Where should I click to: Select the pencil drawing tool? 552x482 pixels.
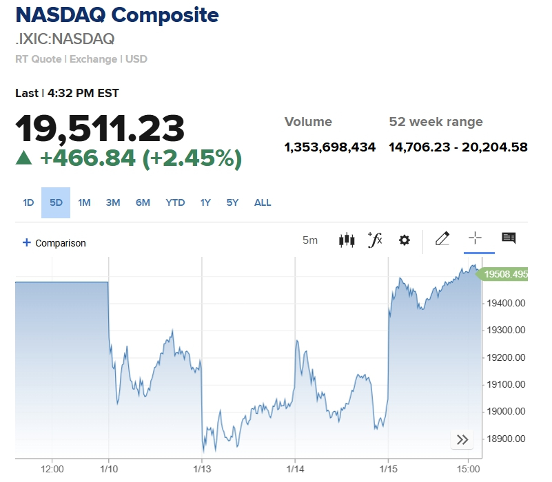point(442,239)
